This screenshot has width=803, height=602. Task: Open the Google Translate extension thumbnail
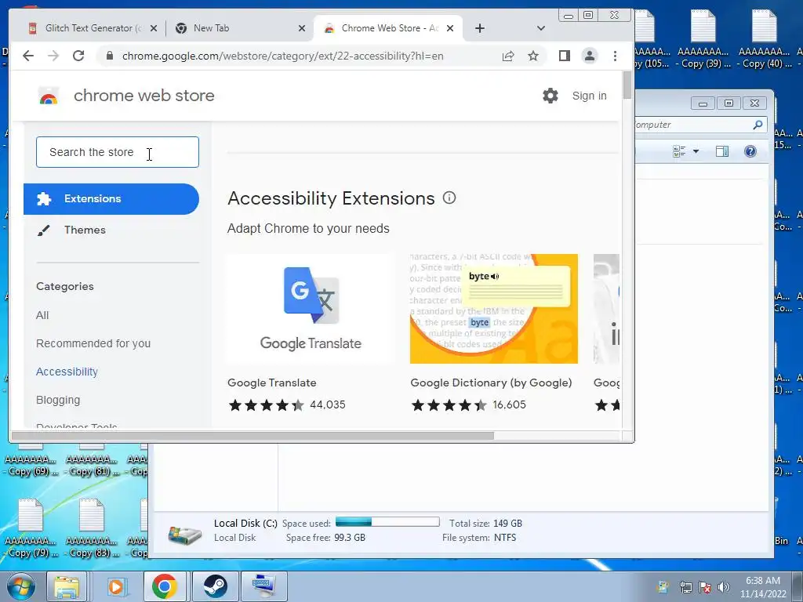coord(311,309)
